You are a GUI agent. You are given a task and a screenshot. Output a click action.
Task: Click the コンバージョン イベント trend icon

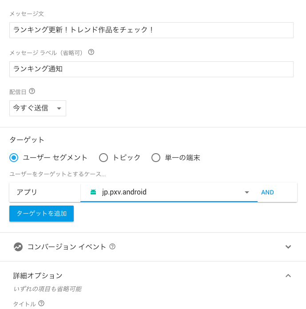click(18, 247)
